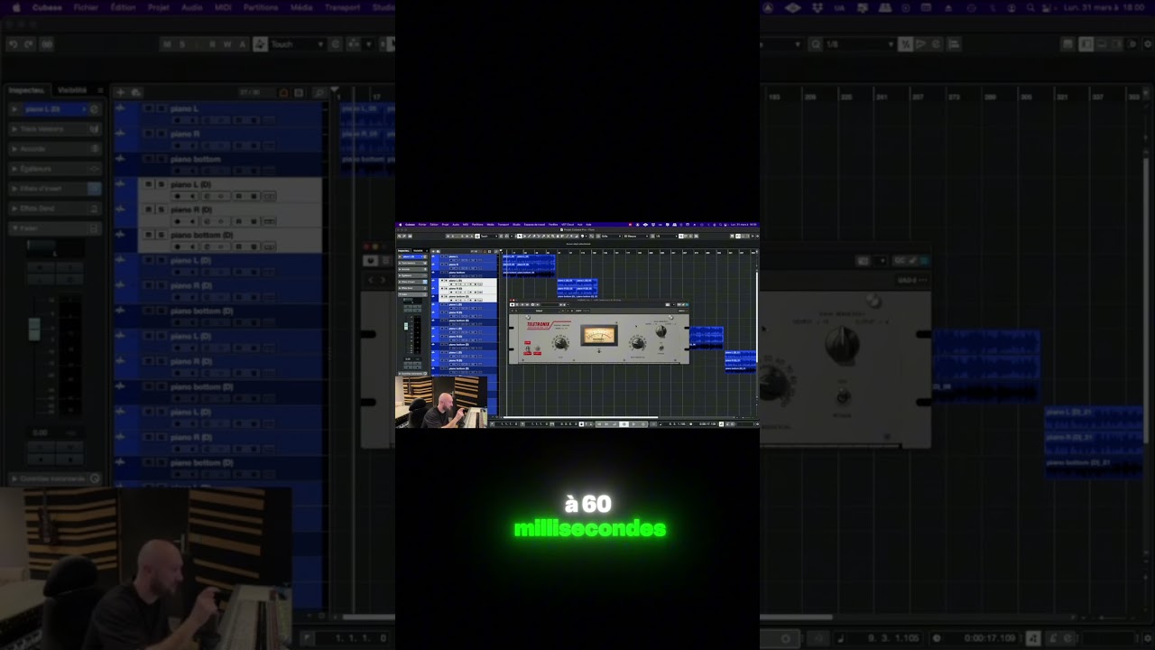The image size is (1155, 650).
Task: Collapse the Fader inspector section
Action: tap(55, 228)
